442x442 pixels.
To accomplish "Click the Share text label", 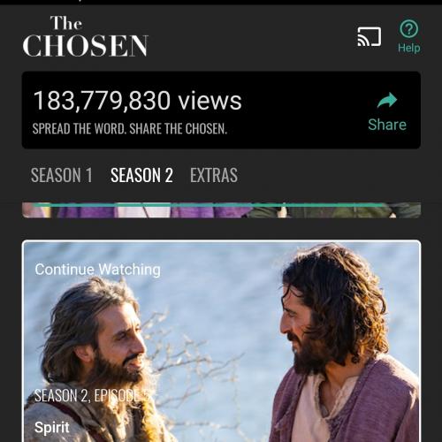I will [387, 125].
